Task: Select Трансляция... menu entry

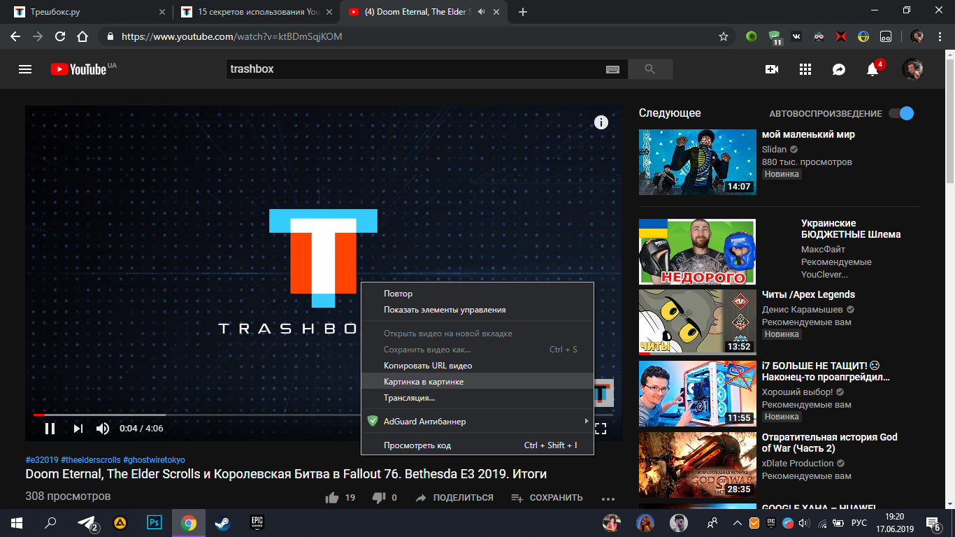Action: coord(477,398)
